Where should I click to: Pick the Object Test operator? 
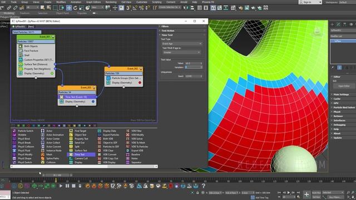(78, 134)
